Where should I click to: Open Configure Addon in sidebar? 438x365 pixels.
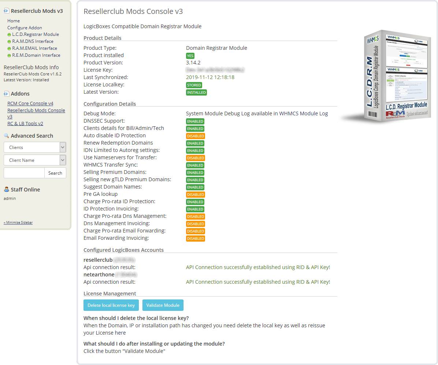[x=25, y=28]
